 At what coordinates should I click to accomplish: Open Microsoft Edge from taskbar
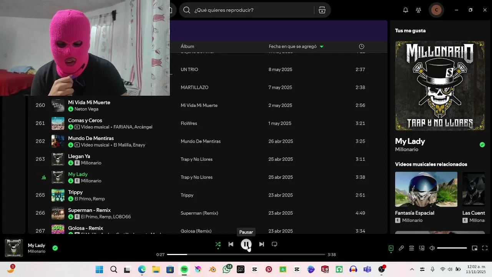pyautogui.click(x=142, y=269)
